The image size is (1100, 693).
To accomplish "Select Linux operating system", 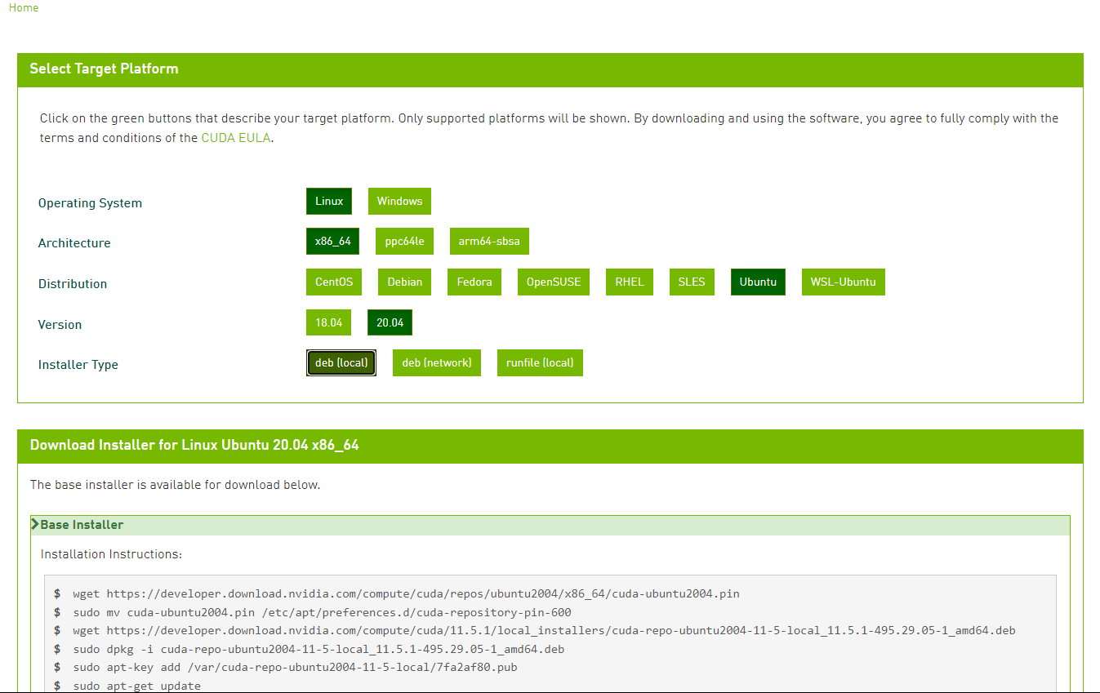I will [x=329, y=201].
